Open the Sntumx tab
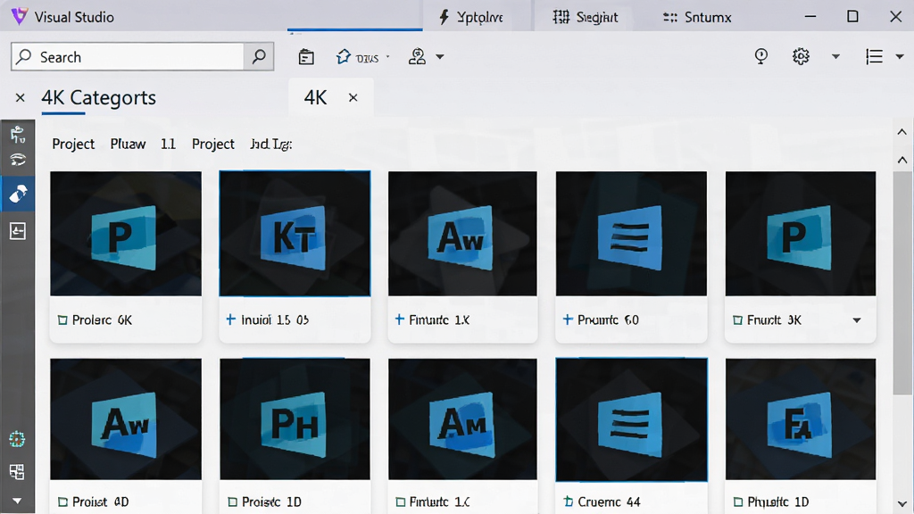This screenshot has width=914, height=514. 697,17
